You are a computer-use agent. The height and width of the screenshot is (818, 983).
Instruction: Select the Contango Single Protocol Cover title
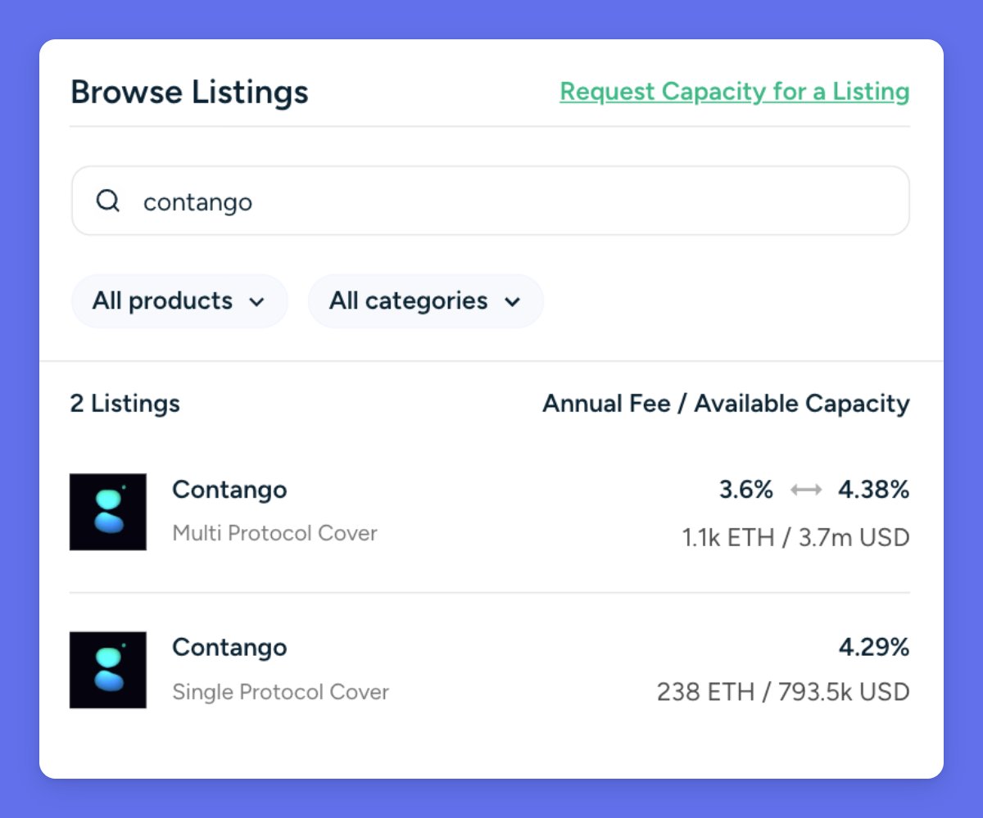pos(229,648)
